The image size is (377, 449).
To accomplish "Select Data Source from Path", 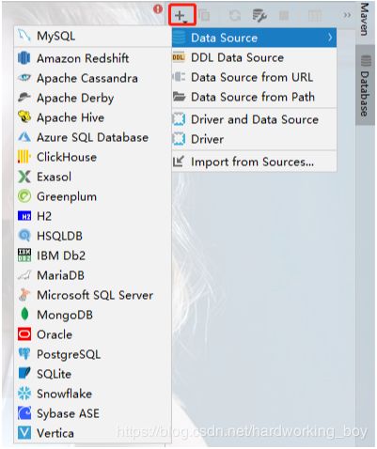I will [x=254, y=97].
